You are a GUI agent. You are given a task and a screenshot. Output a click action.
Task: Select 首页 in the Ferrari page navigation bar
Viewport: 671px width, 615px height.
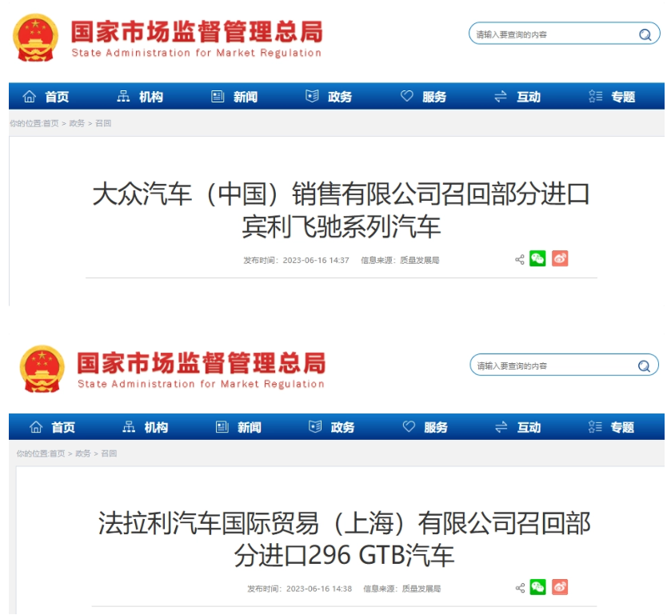click(x=63, y=427)
